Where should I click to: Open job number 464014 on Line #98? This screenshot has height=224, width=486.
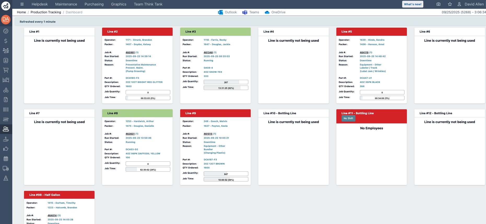52,215
